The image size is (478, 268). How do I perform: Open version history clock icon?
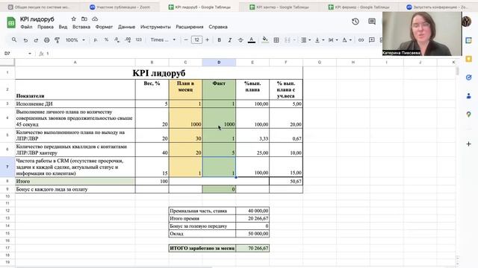pos(356,22)
